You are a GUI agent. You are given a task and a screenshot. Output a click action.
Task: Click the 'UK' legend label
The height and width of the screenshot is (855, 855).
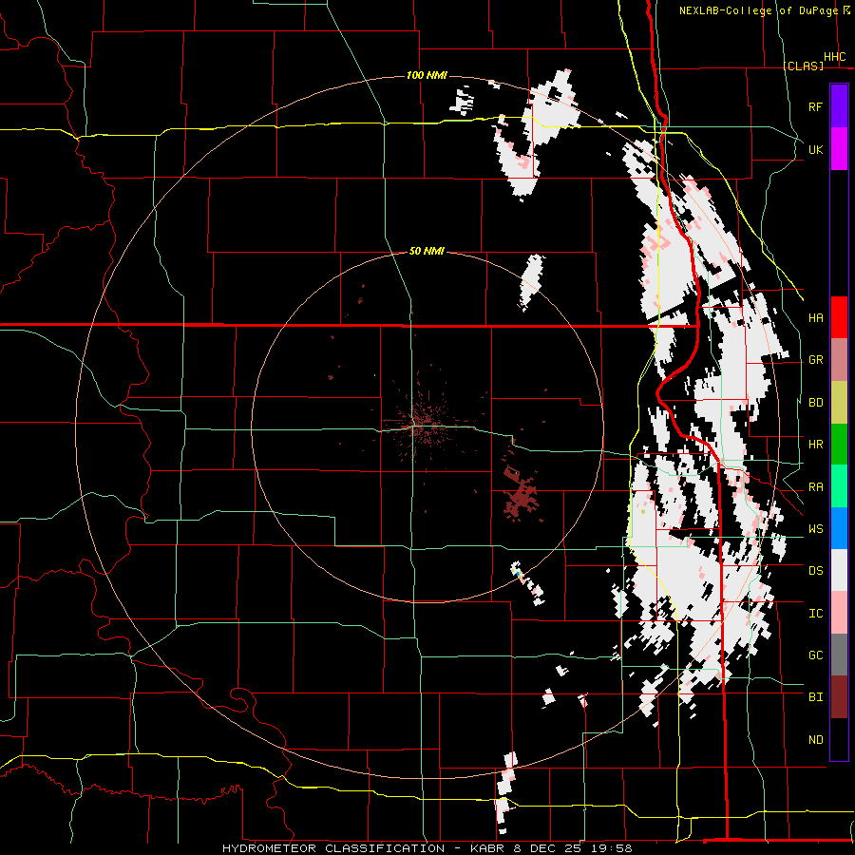click(815, 149)
